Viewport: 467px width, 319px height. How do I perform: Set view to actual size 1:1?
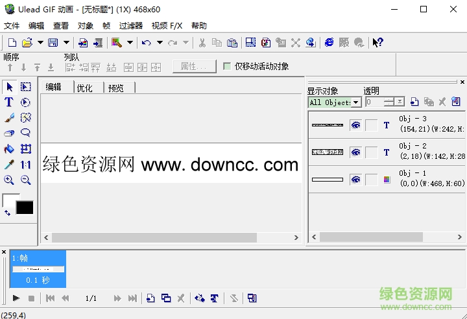[25, 165]
